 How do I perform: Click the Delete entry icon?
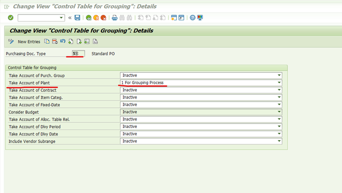pyautogui.click(x=55, y=42)
